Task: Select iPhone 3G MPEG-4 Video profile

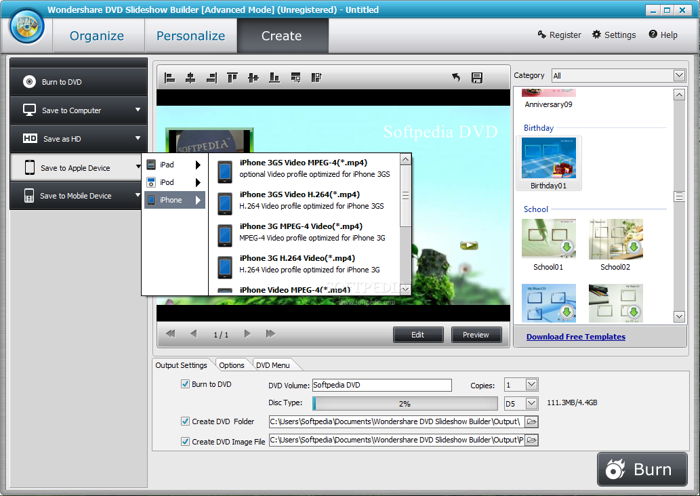Action: [x=306, y=232]
